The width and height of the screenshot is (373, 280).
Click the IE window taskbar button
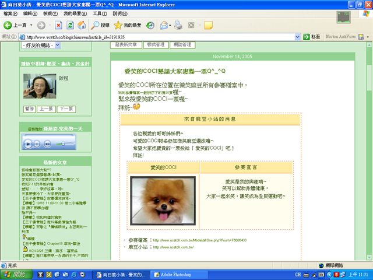122,275
